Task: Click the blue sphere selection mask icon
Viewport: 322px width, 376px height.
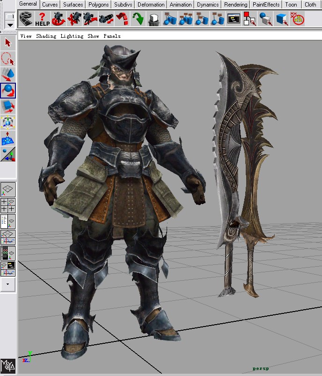Action: 265,19
